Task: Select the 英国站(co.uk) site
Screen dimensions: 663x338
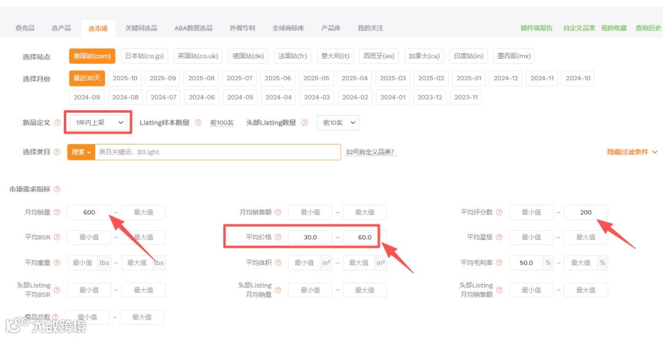Action: pyautogui.click(x=198, y=56)
